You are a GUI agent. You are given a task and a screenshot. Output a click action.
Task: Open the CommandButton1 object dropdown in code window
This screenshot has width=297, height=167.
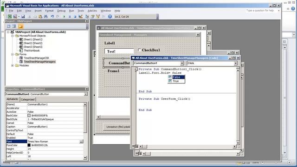pyautogui.click(x=182, y=63)
